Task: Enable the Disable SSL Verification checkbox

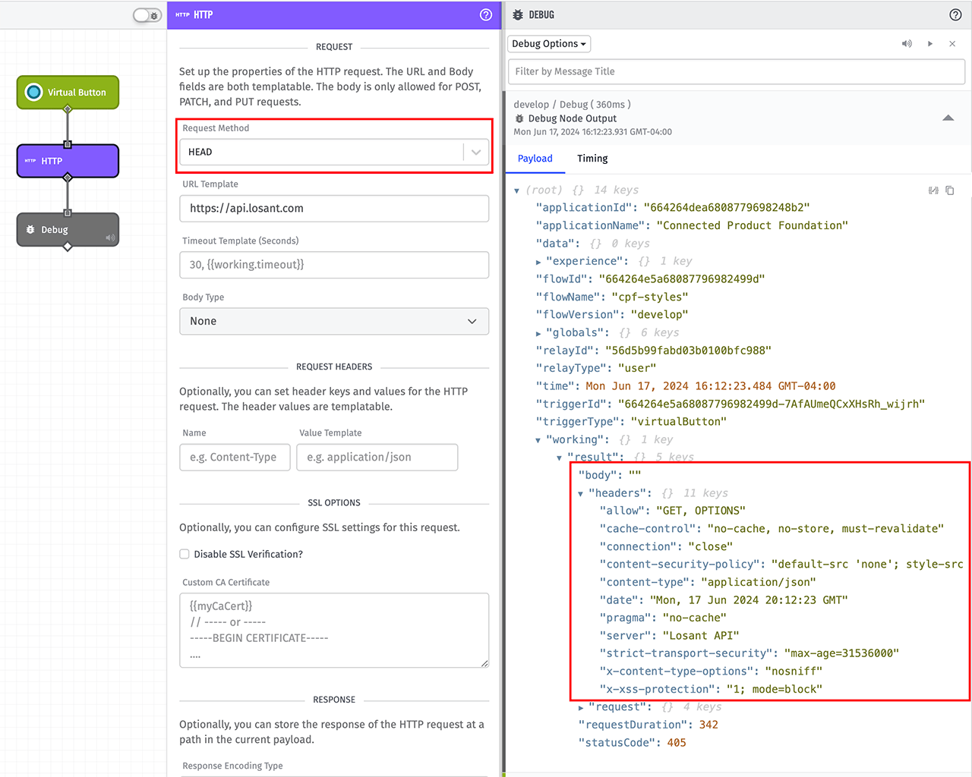Action: [185, 554]
